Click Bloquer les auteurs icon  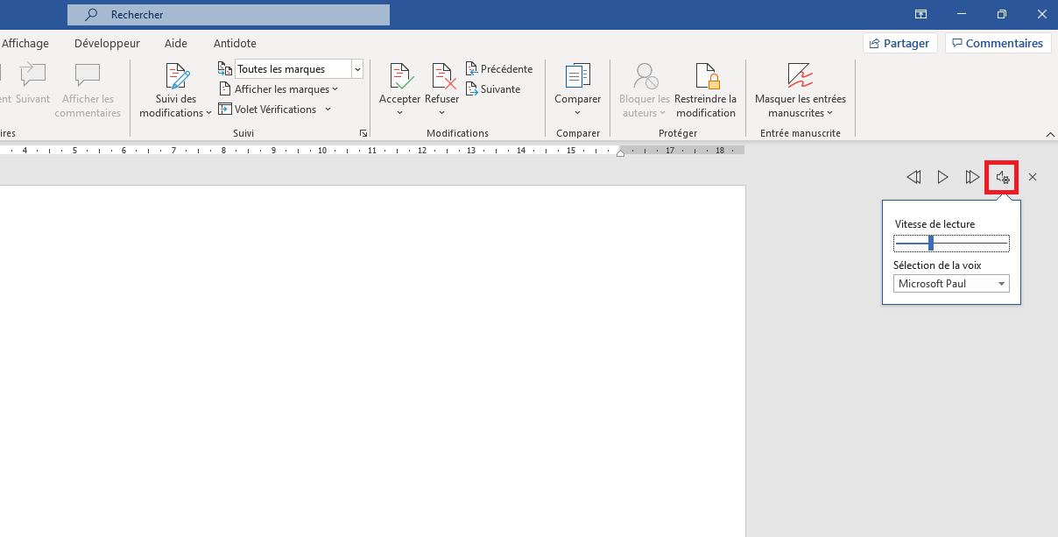[645, 76]
